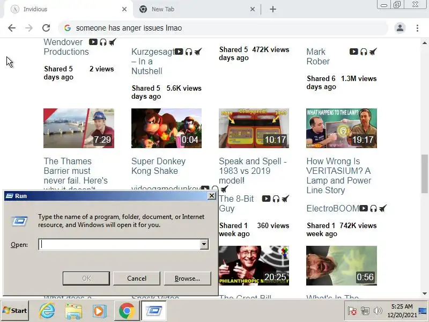Image resolution: width=429 pixels, height=322 pixels.
Task: Click the Donkey Kong 0:04 video thumbnail
Action: click(x=166, y=128)
